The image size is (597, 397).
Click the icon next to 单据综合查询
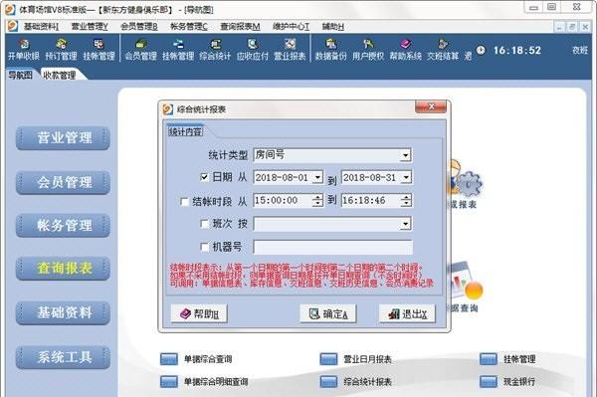coord(169,359)
